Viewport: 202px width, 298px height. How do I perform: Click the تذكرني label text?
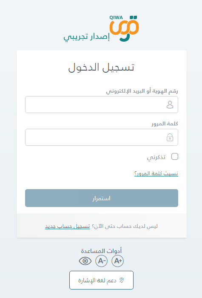click(156, 157)
